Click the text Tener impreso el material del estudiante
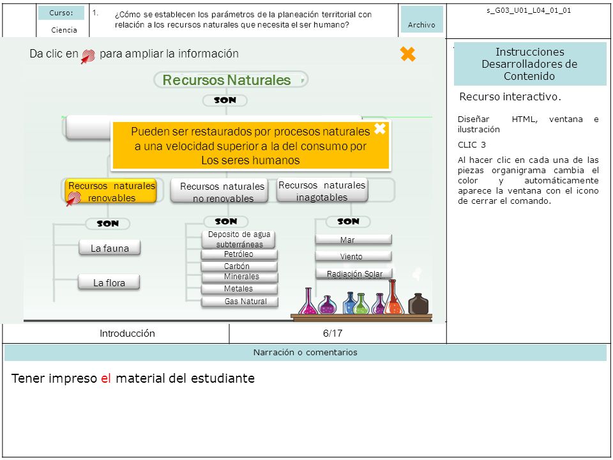Viewport: 613px width, 460px height. pos(133,378)
